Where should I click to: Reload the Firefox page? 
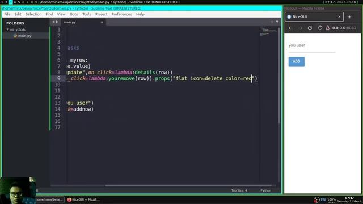point(310,28)
